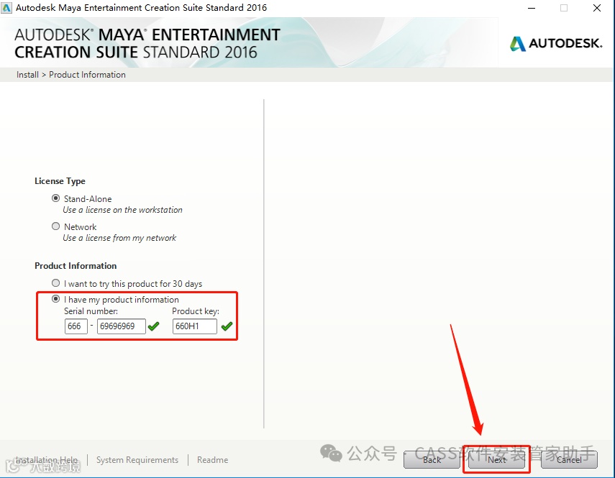The height and width of the screenshot is (478, 615).
Task: Click 'Use a license from my network' text
Action: 119,238
